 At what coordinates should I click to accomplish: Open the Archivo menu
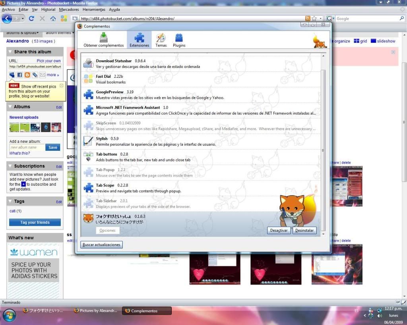point(8,10)
